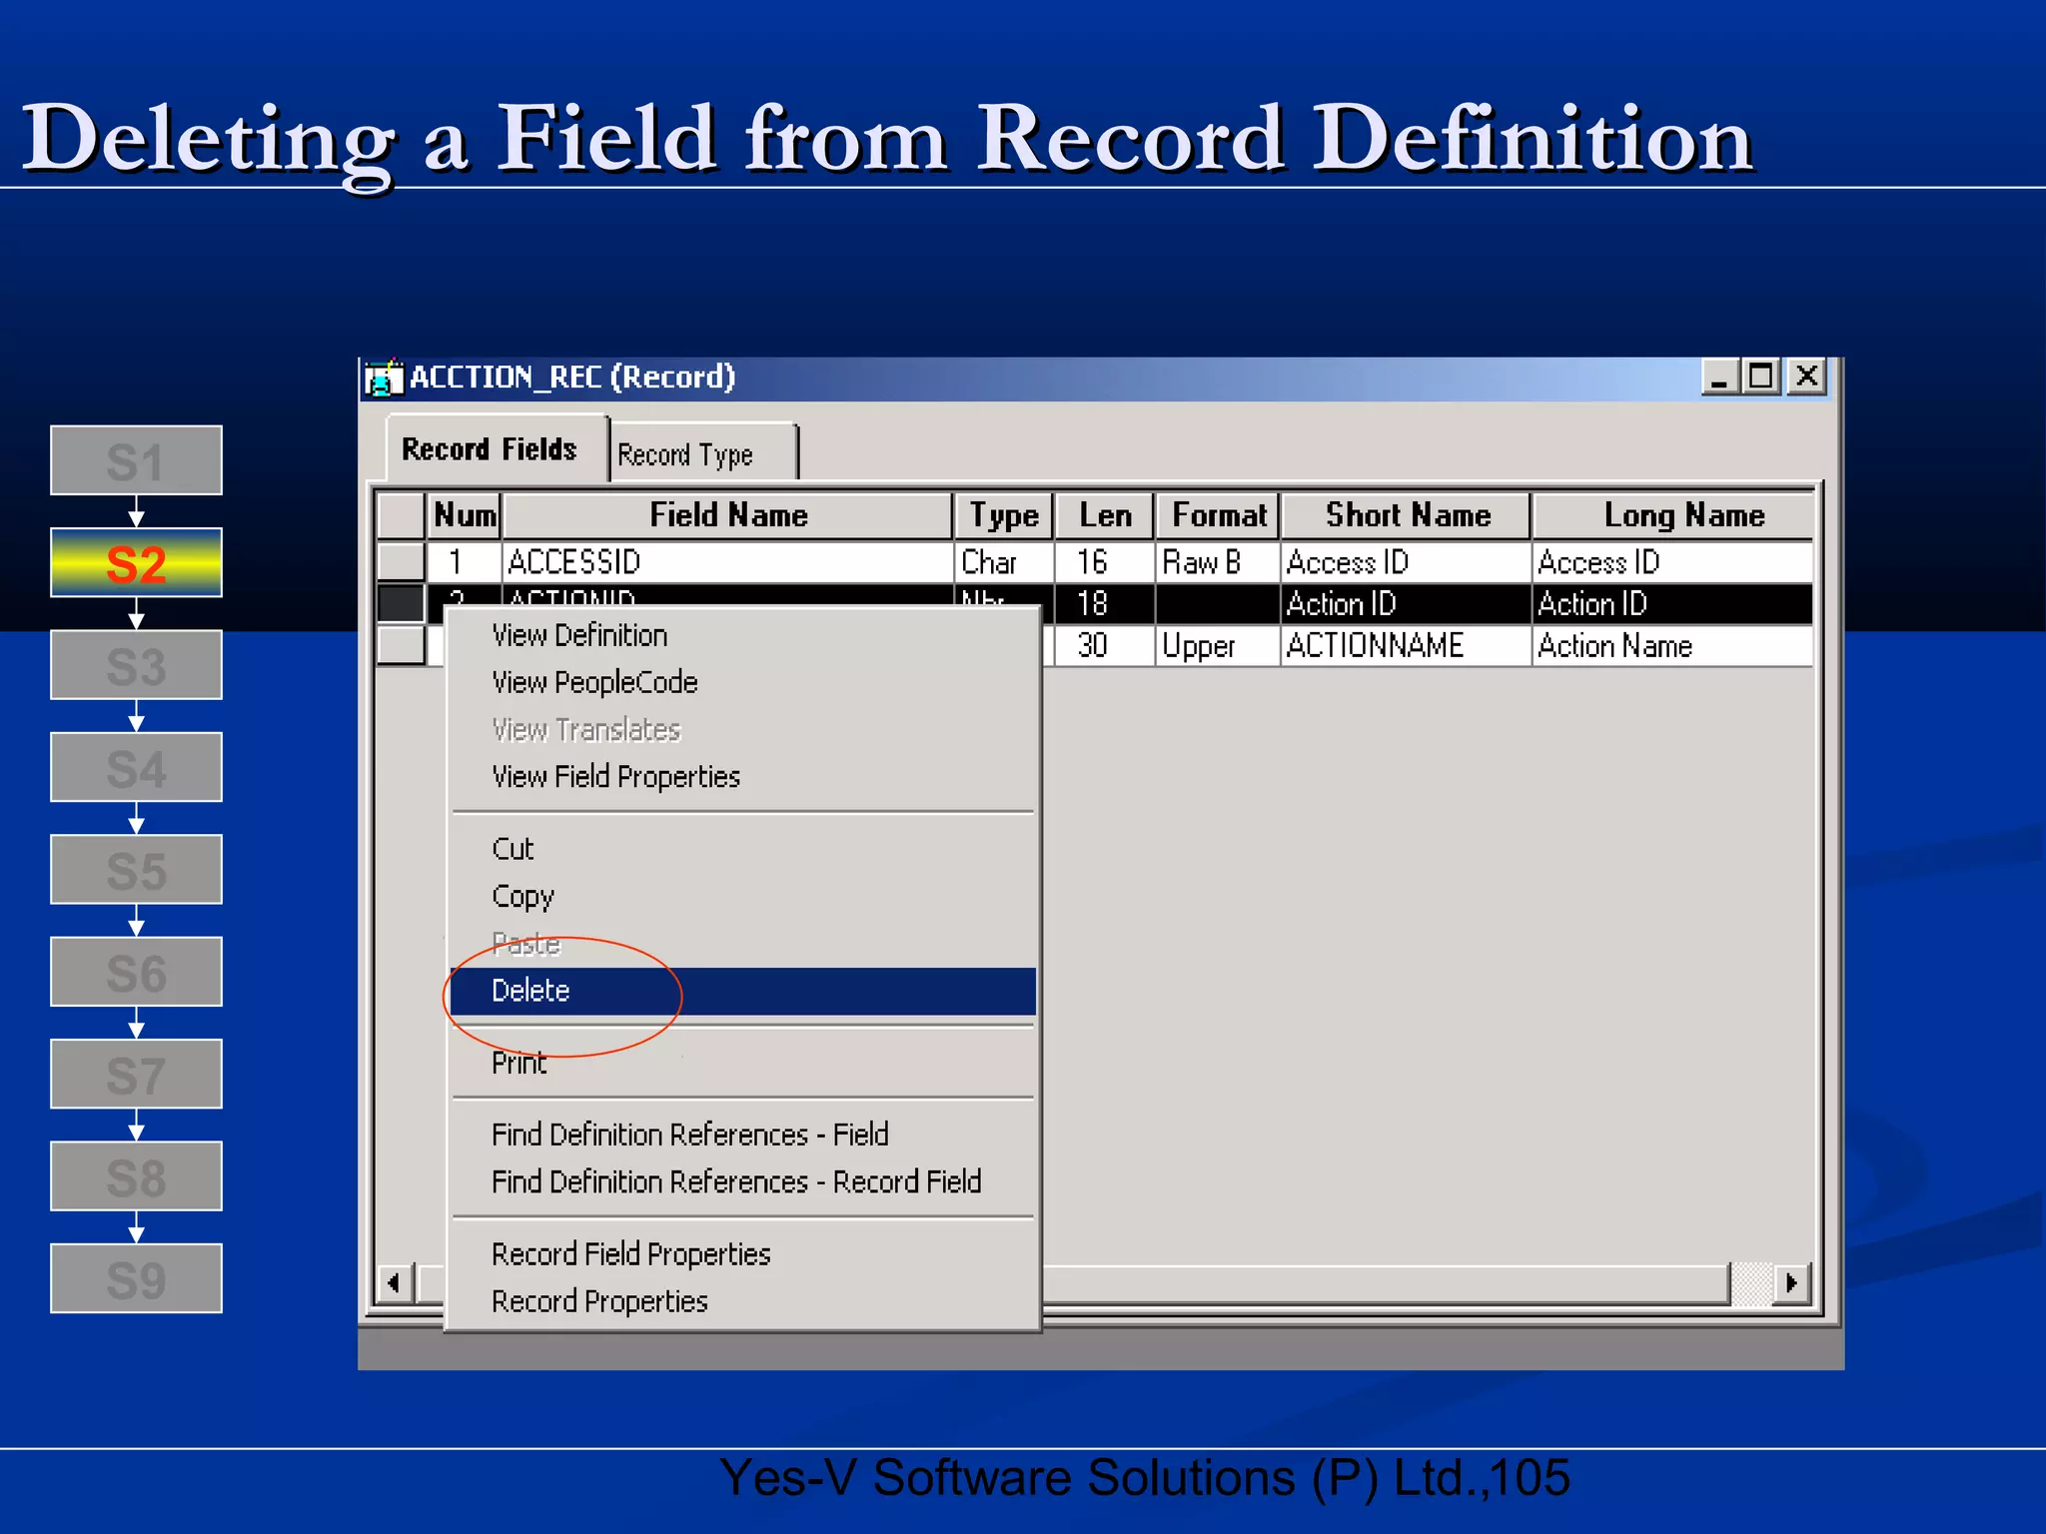Click the horizontal scrollbar right arrow

1792,1282
